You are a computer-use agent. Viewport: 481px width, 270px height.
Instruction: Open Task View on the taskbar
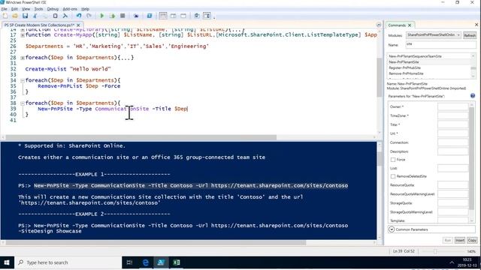tap(129, 262)
